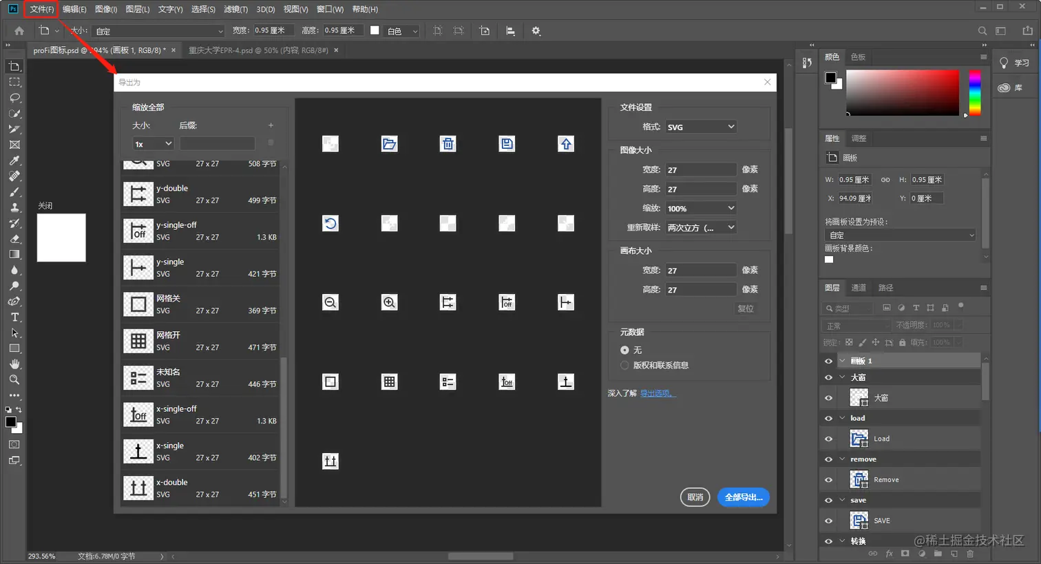Select the Hand tool in left toolbar

point(14,364)
